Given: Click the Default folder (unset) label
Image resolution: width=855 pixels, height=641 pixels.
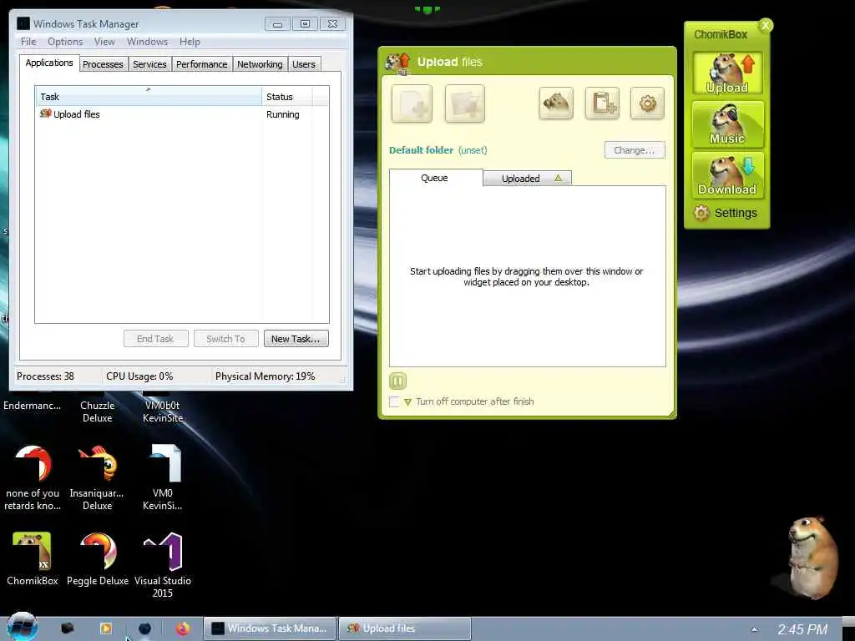Looking at the screenshot, I should (438, 150).
